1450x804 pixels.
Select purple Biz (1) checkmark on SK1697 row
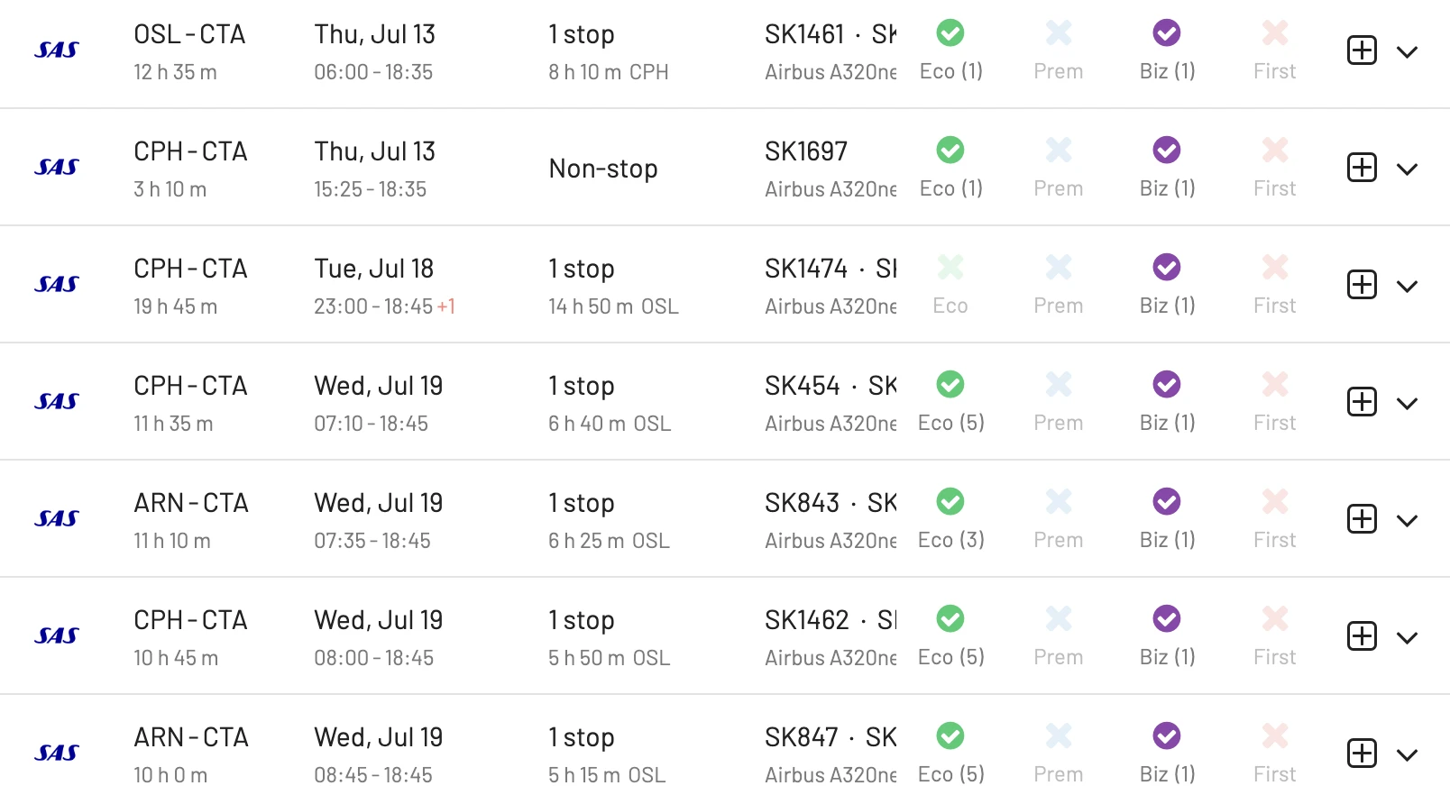(1167, 151)
